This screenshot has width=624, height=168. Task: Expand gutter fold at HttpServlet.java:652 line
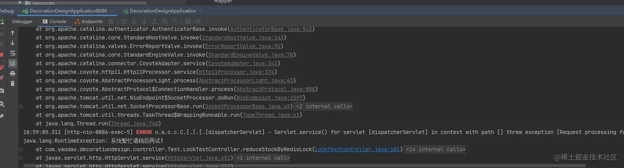[x=21, y=158]
